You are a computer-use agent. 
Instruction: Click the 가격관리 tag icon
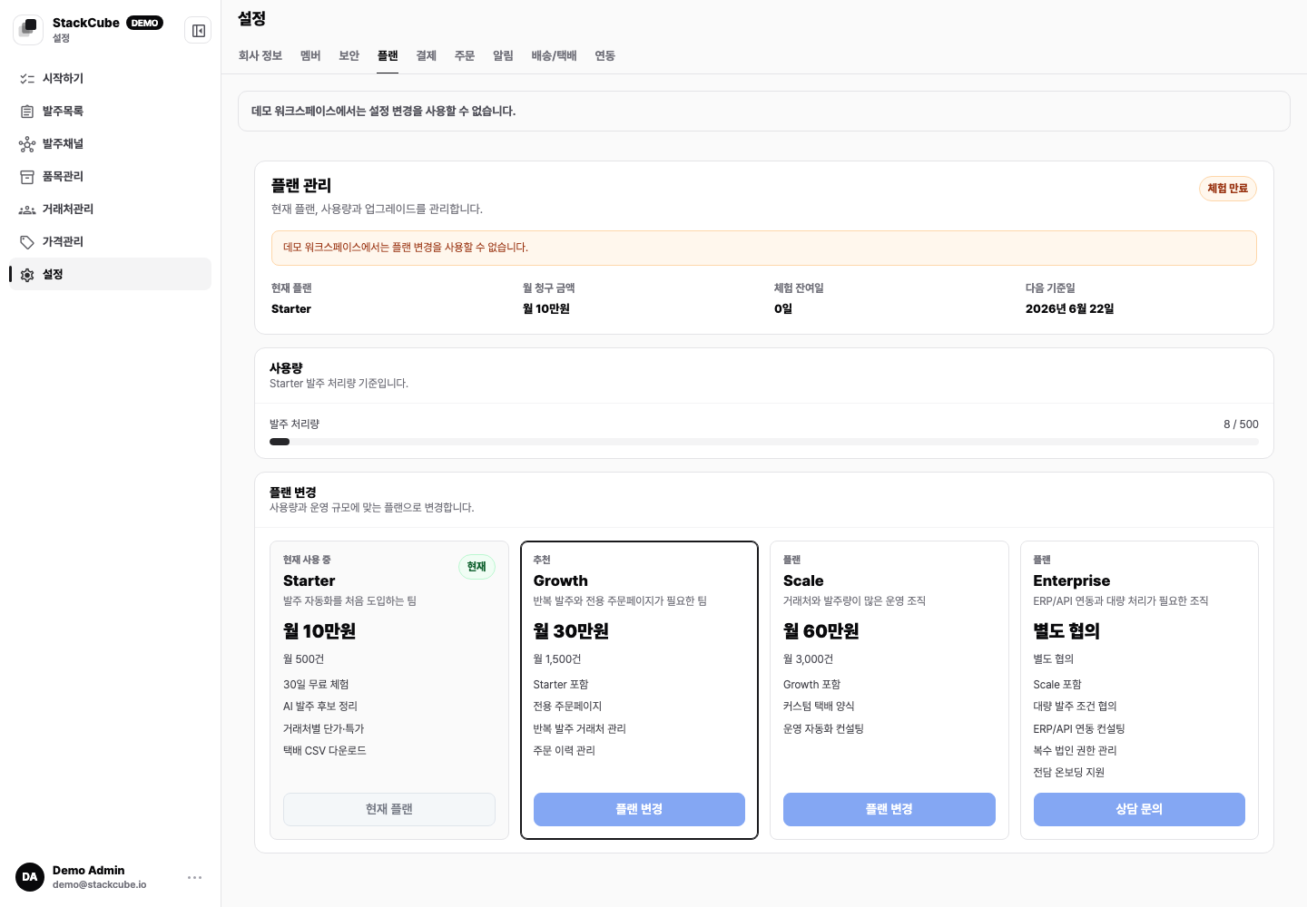pos(27,242)
